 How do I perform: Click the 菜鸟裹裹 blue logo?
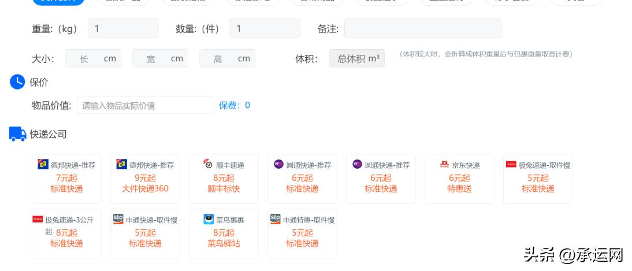209,219
